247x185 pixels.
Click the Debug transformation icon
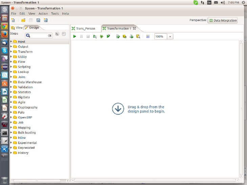[102, 37]
